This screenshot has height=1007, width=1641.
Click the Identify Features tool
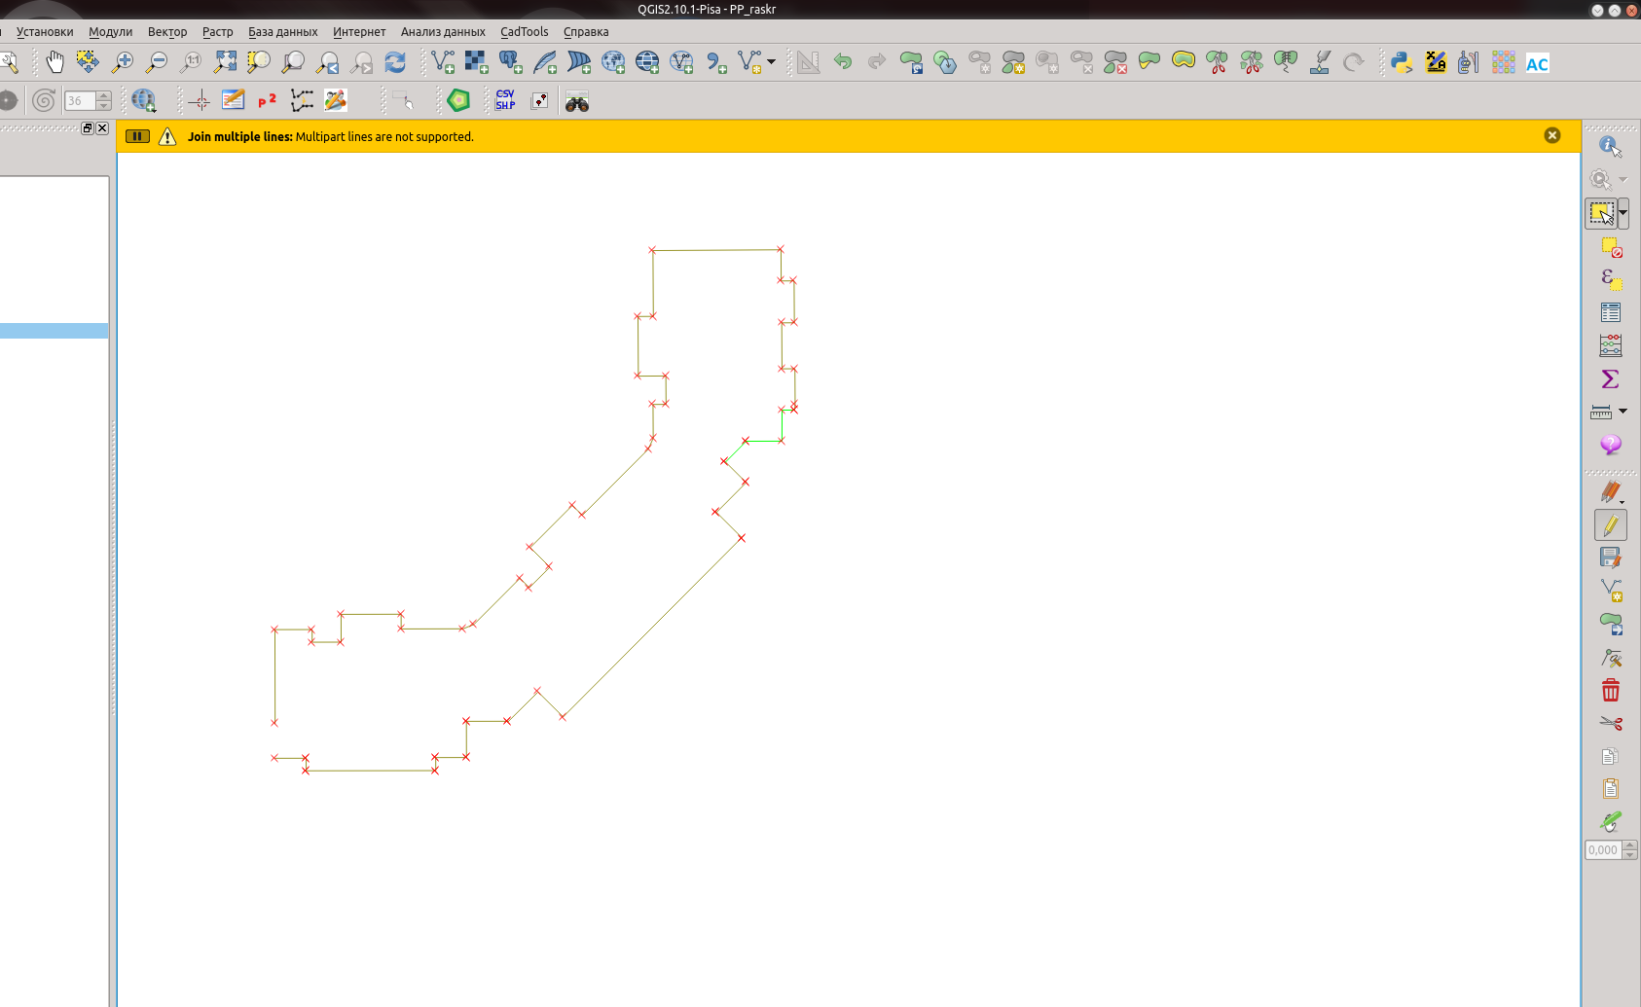(x=1610, y=146)
